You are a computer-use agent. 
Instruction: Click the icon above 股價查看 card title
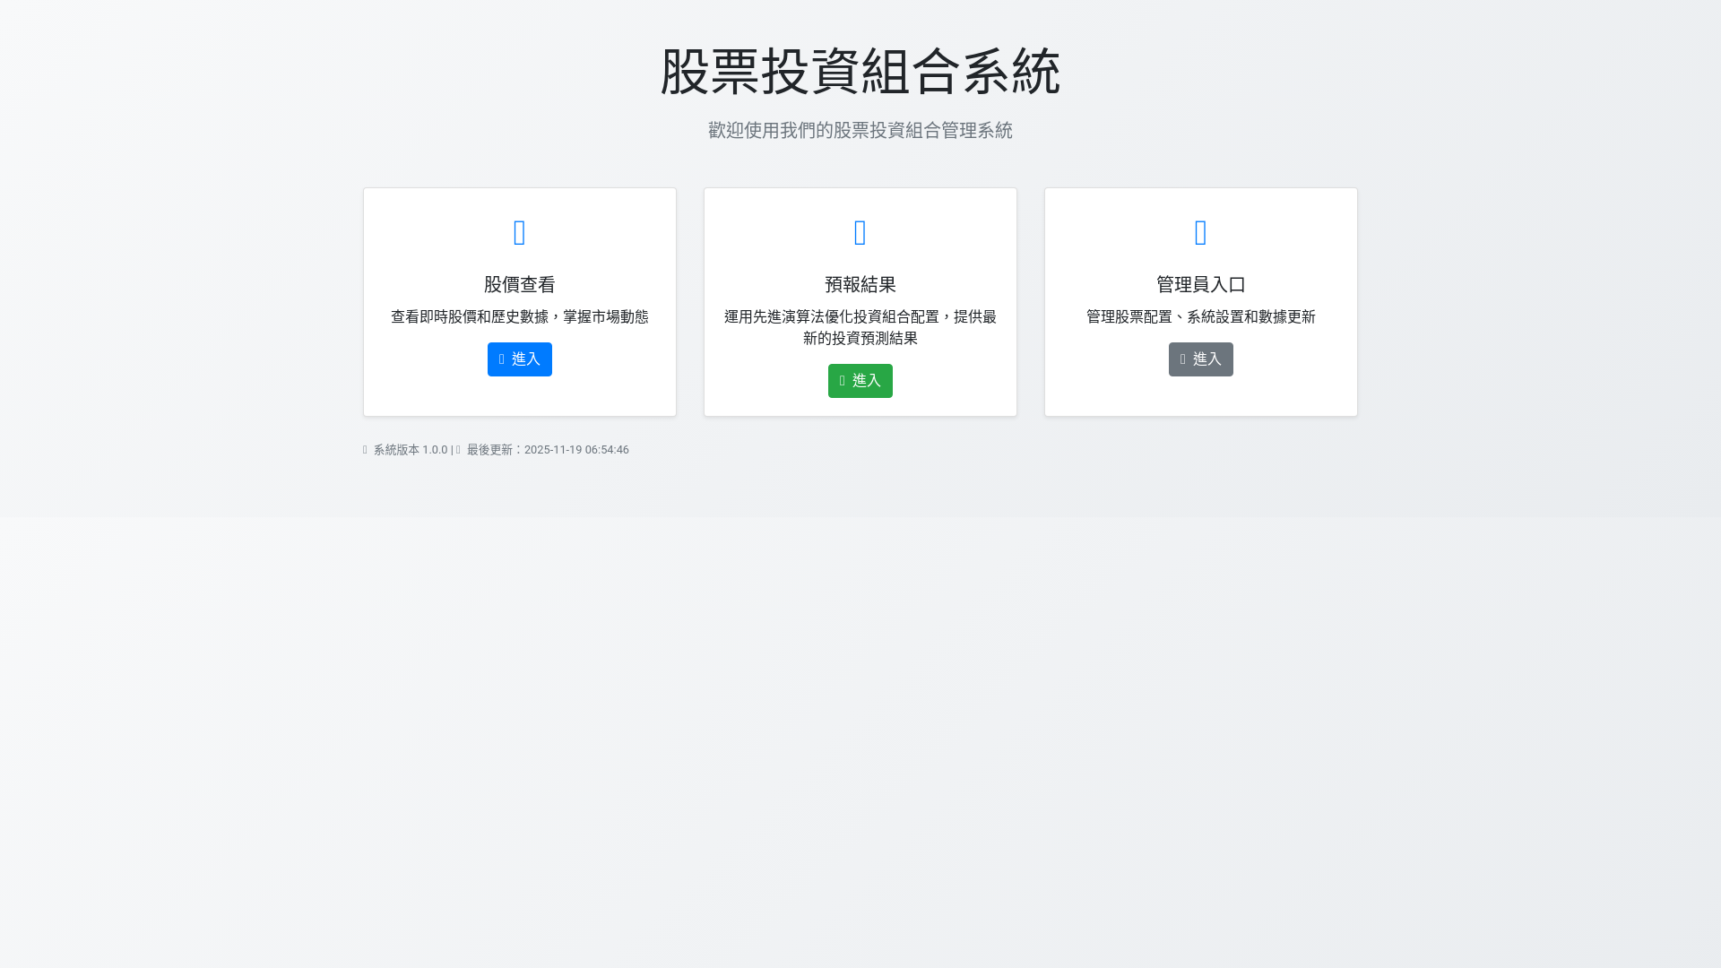520,233
